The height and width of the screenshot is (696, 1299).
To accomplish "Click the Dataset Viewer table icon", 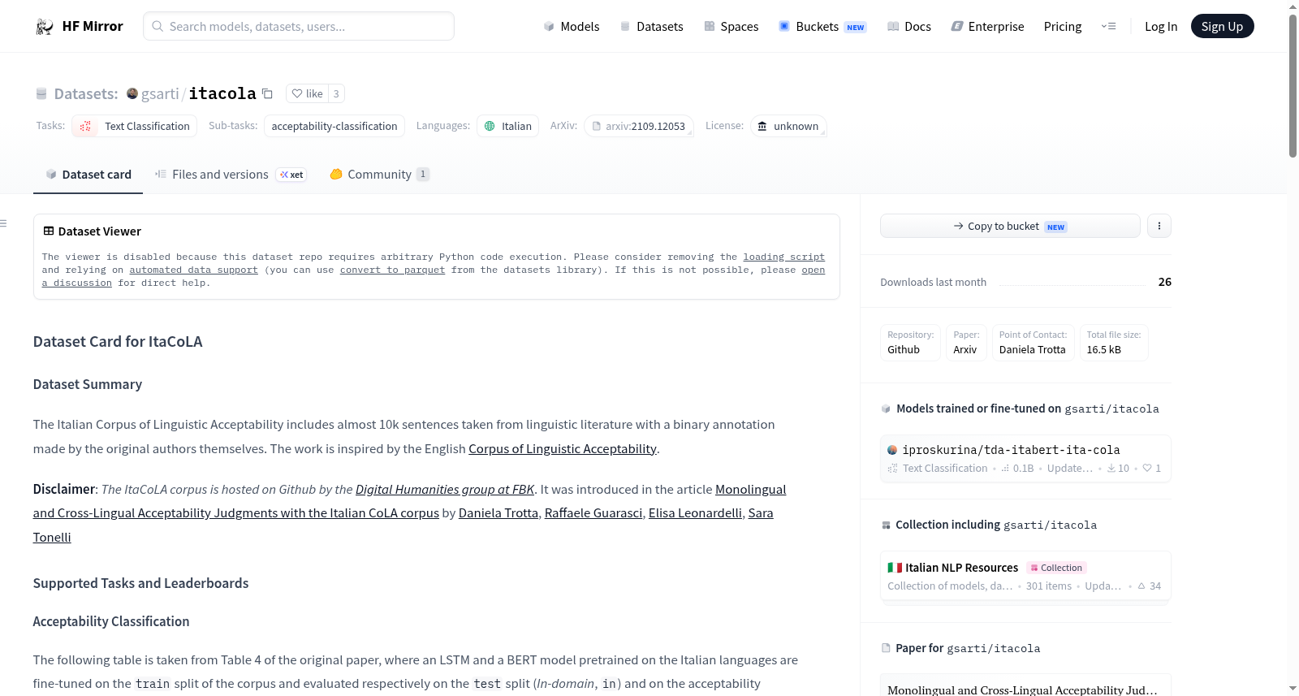I will (49, 231).
